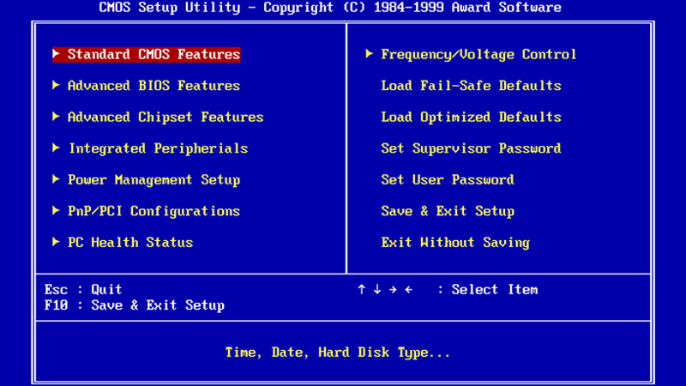Click the left arrow key symbol

(x=408, y=290)
